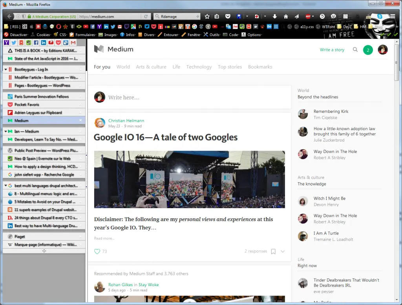Screen dimensions: 402x305
Task: Like the Google IO 16 story with the heart
Action: tap(97, 251)
